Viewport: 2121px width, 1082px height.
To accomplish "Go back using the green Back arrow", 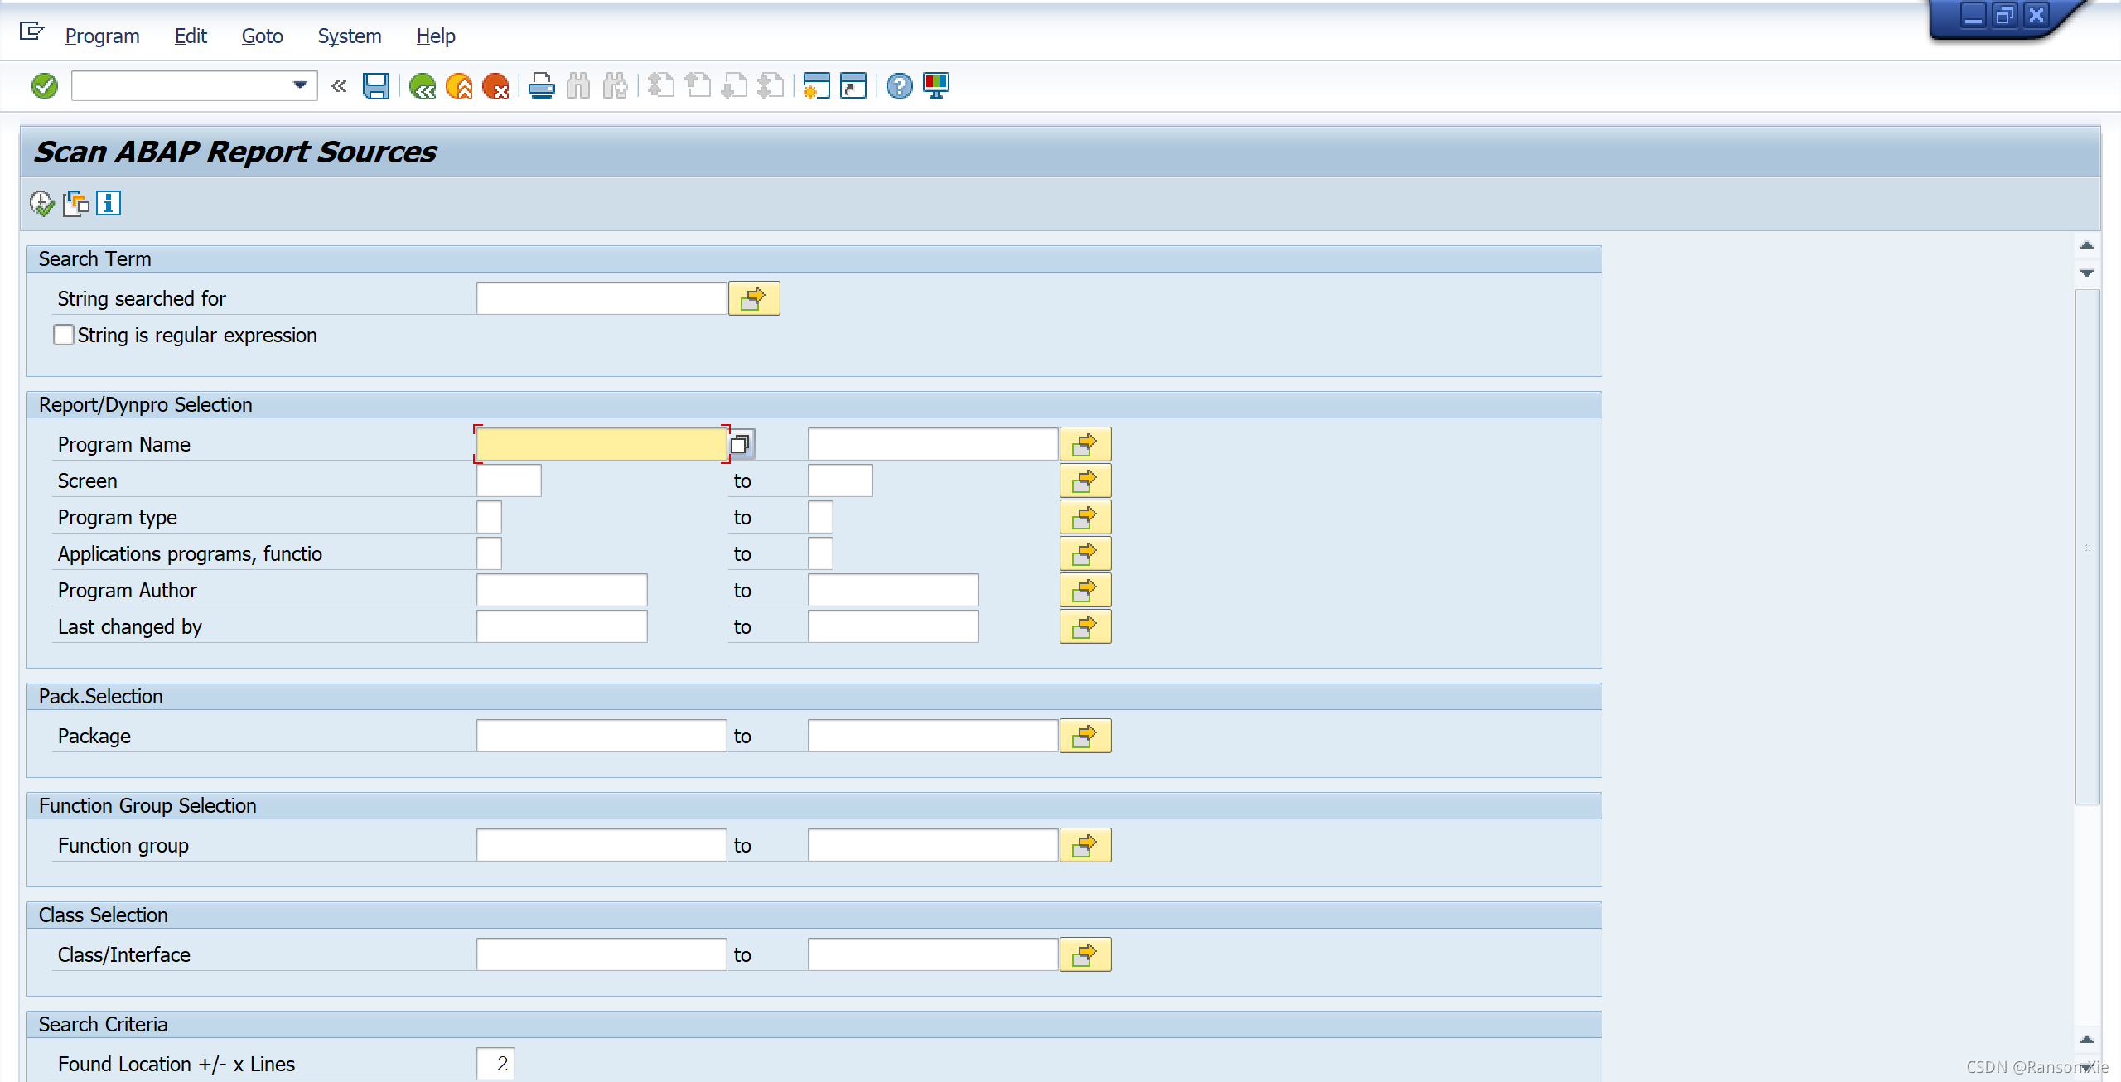I will pyautogui.click(x=423, y=86).
